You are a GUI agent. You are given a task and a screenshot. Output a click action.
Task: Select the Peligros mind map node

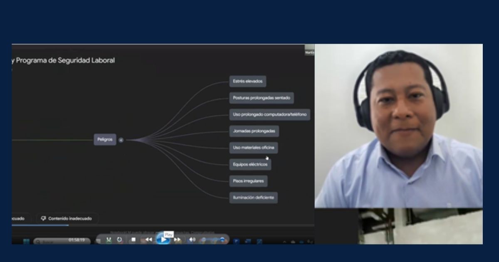coord(105,140)
